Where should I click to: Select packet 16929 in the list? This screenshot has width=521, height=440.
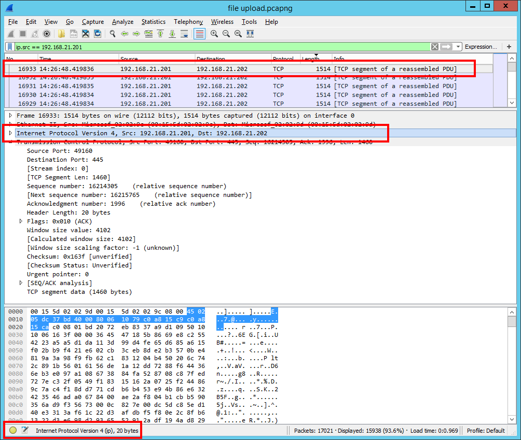(x=249, y=104)
